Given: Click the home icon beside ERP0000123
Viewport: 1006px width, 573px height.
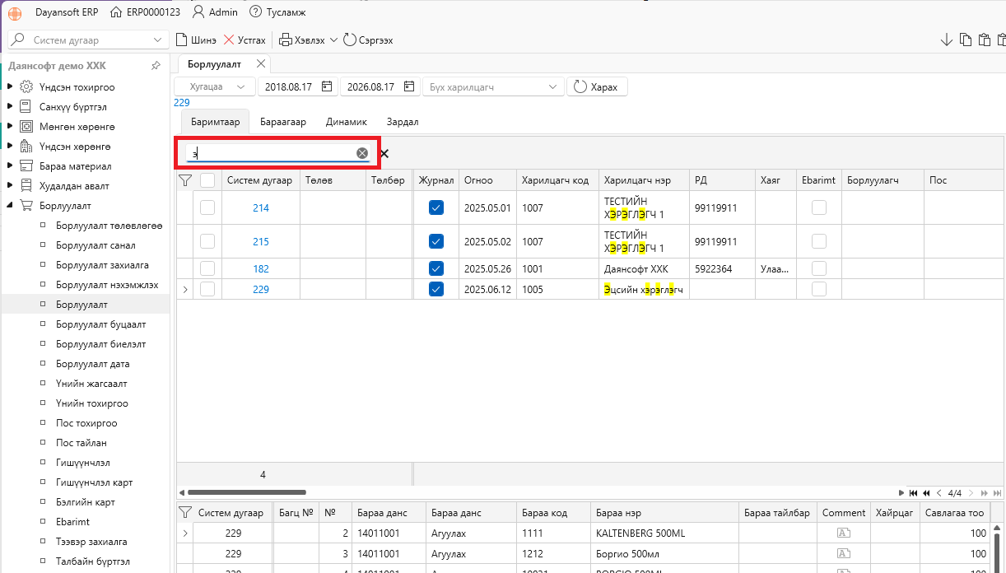Looking at the screenshot, I should pos(115,12).
